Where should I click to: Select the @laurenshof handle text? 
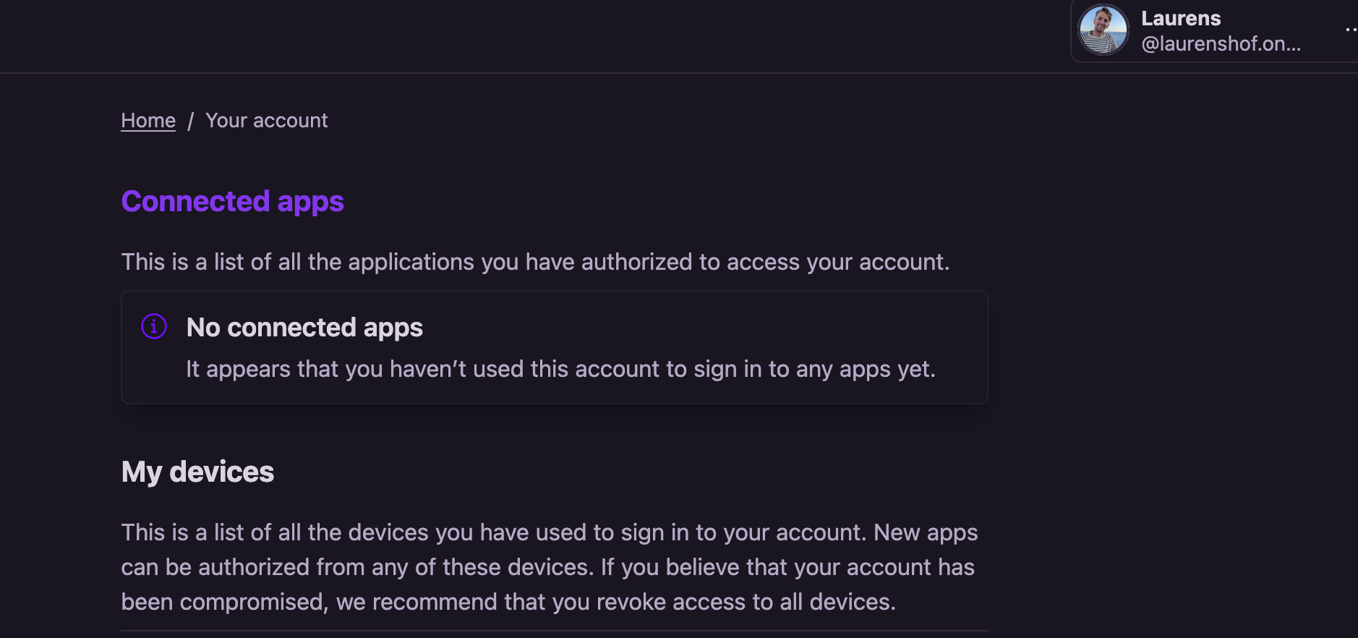coord(1221,44)
